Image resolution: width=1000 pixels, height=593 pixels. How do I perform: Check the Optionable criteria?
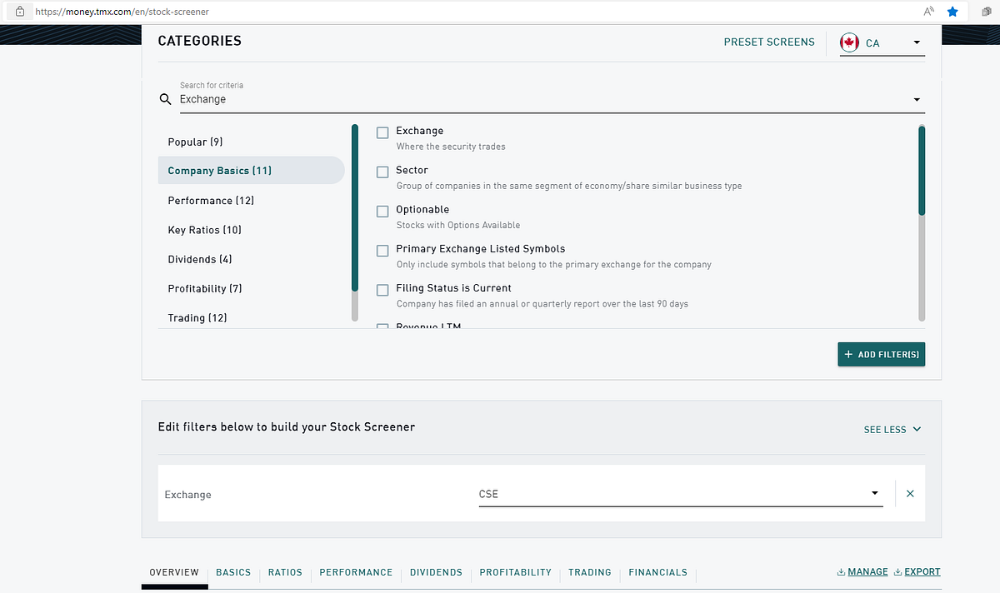382,211
